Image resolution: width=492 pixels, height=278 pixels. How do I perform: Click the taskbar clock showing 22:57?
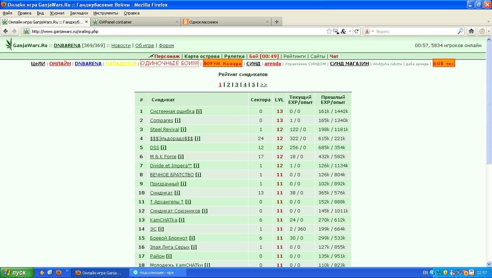point(482,273)
